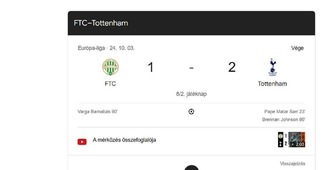Click FTC's score of 1

(x=151, y=67)
